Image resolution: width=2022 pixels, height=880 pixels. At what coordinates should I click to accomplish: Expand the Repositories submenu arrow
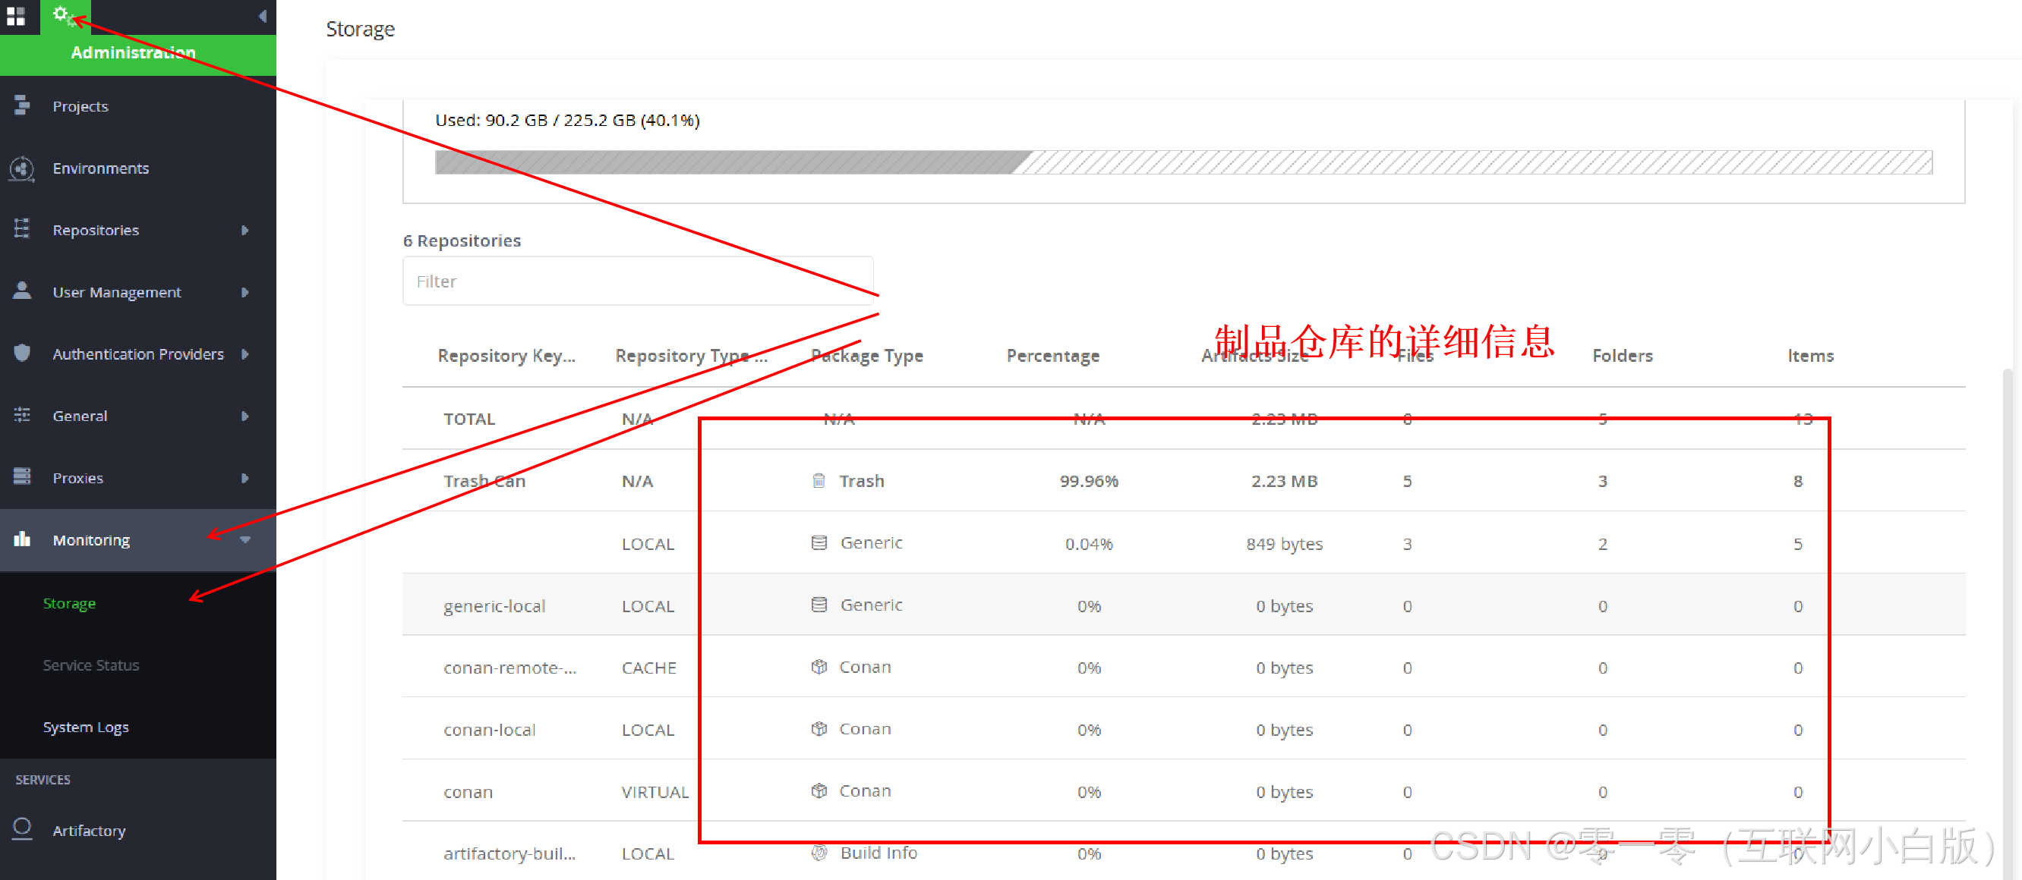pyautogui.click(x=245, y=230)
